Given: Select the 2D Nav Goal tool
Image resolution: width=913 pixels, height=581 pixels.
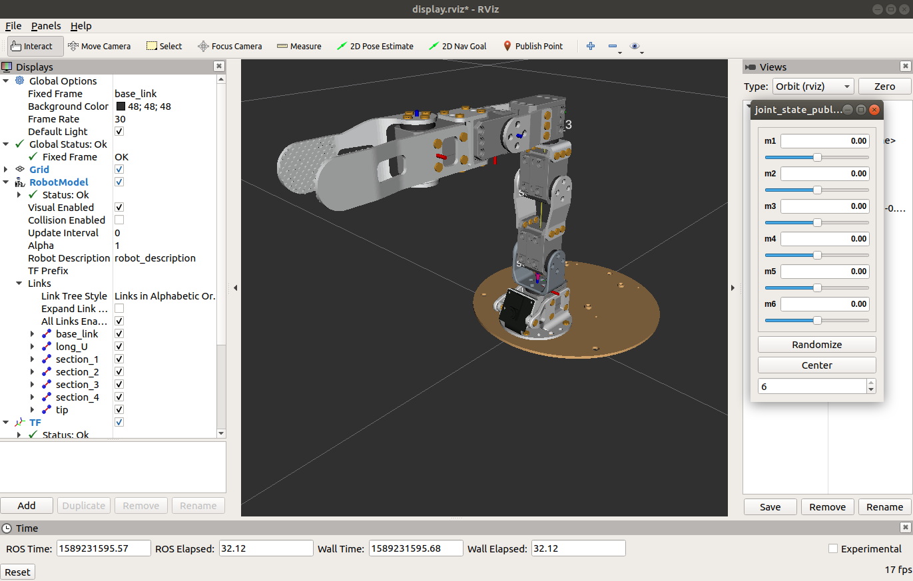Looking at the screenshot, I should (x=457, y=46).
